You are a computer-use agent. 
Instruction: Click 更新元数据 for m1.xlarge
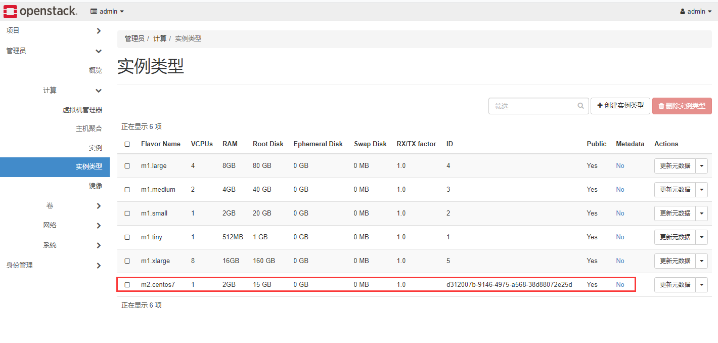[675, 261]
